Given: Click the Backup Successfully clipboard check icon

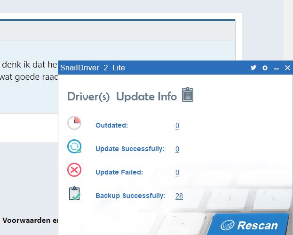Looking at the screenshot, I should coord(75,193).
